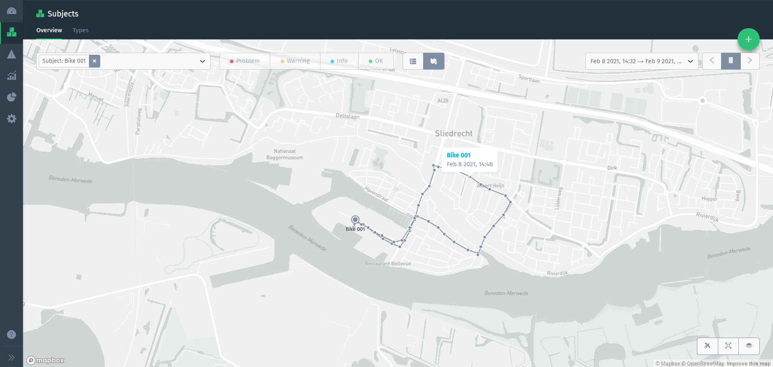Expand the subject filter dropdown
Viewport: 773px width, 367px height.
(x=202, y=61)
